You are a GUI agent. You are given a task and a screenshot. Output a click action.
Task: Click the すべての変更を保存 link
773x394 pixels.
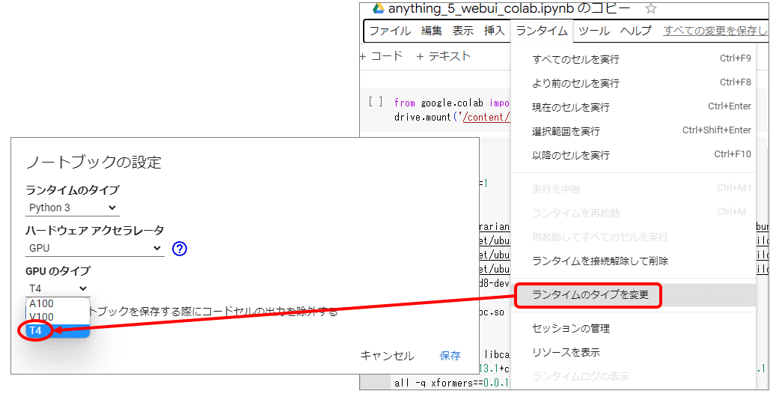pos(715,31)
